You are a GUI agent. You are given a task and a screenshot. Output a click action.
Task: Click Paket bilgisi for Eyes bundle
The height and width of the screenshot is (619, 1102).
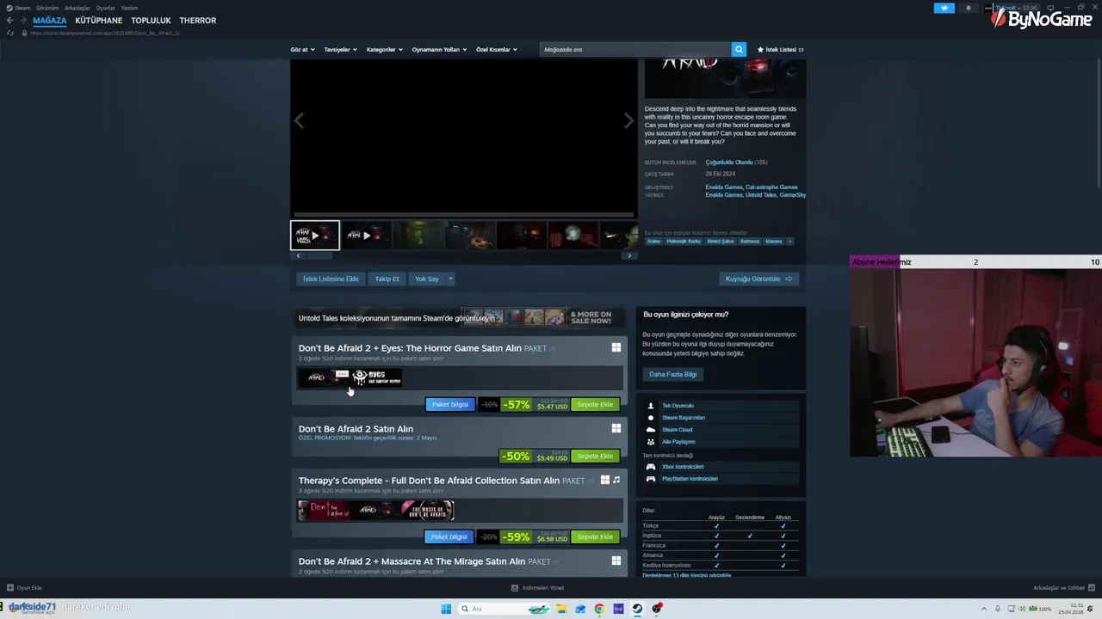click(450, 404)
